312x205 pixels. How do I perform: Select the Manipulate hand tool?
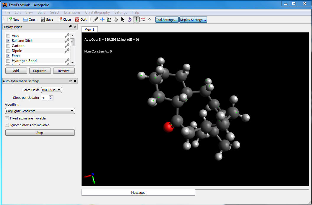coord(116,19)
